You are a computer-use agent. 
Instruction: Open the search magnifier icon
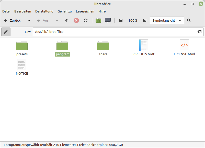(x=189, y=20)
